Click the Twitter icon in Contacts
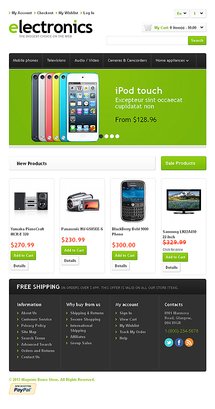 pos(168,342)
